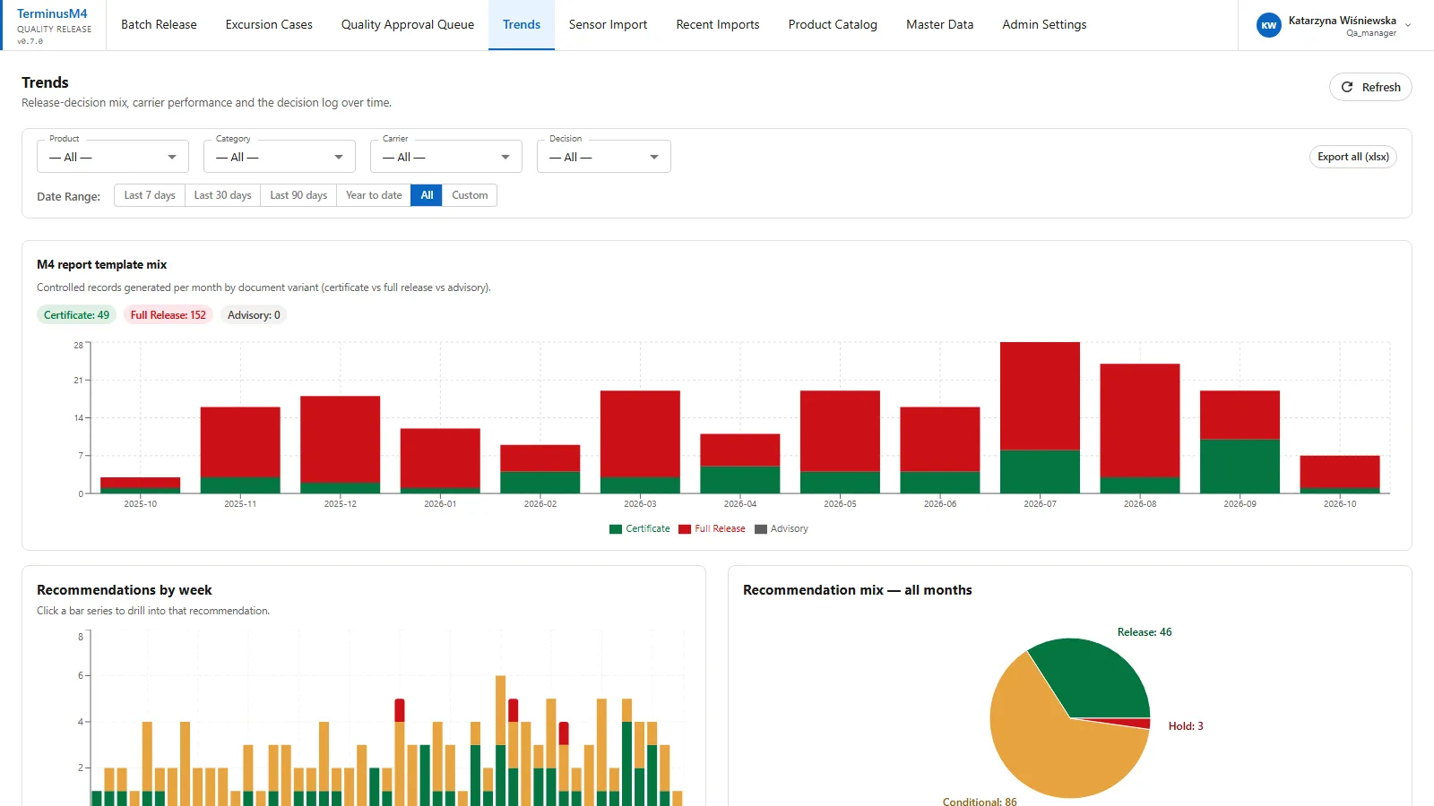This screenshot has width=1434, height=806.
Task: Open Admin Settings
Action: click(1044, 25)
